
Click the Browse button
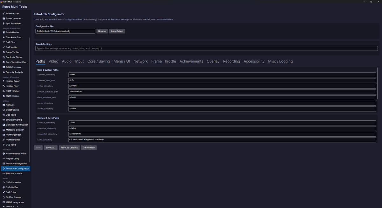[102, 31]
